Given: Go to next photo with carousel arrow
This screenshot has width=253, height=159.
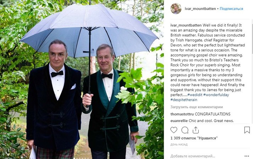Looking at the screenshot, I should tap(157, 80).
